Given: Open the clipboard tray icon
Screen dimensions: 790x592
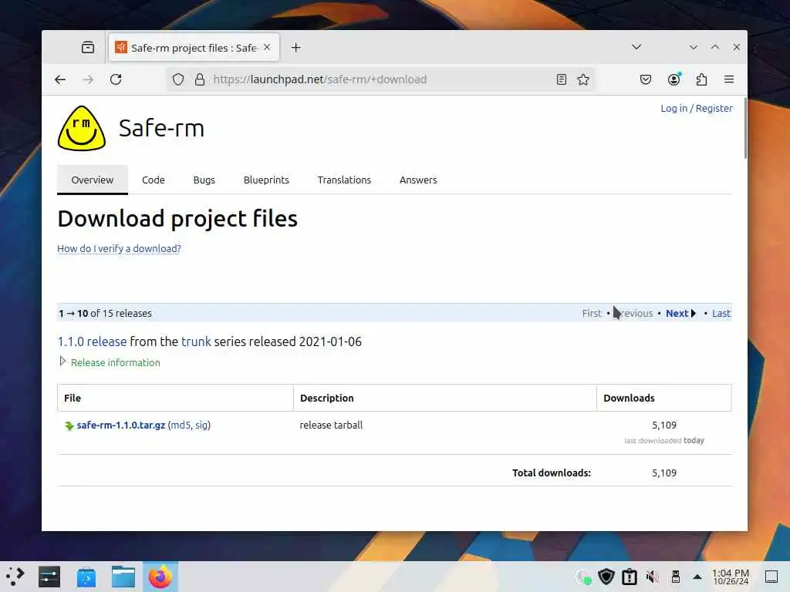Looking at the screenshot, I should click(630, 577).
